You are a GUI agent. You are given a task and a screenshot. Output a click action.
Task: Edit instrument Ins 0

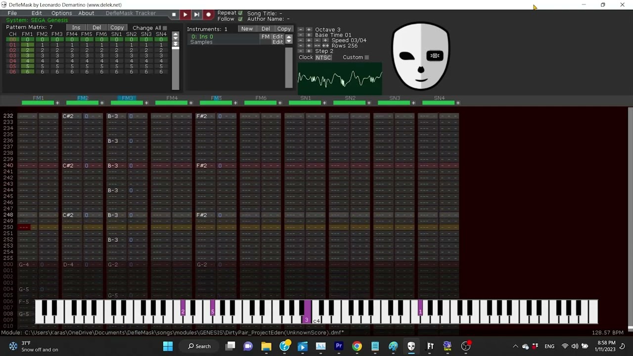pyautogui.click(x=277, y=37)
